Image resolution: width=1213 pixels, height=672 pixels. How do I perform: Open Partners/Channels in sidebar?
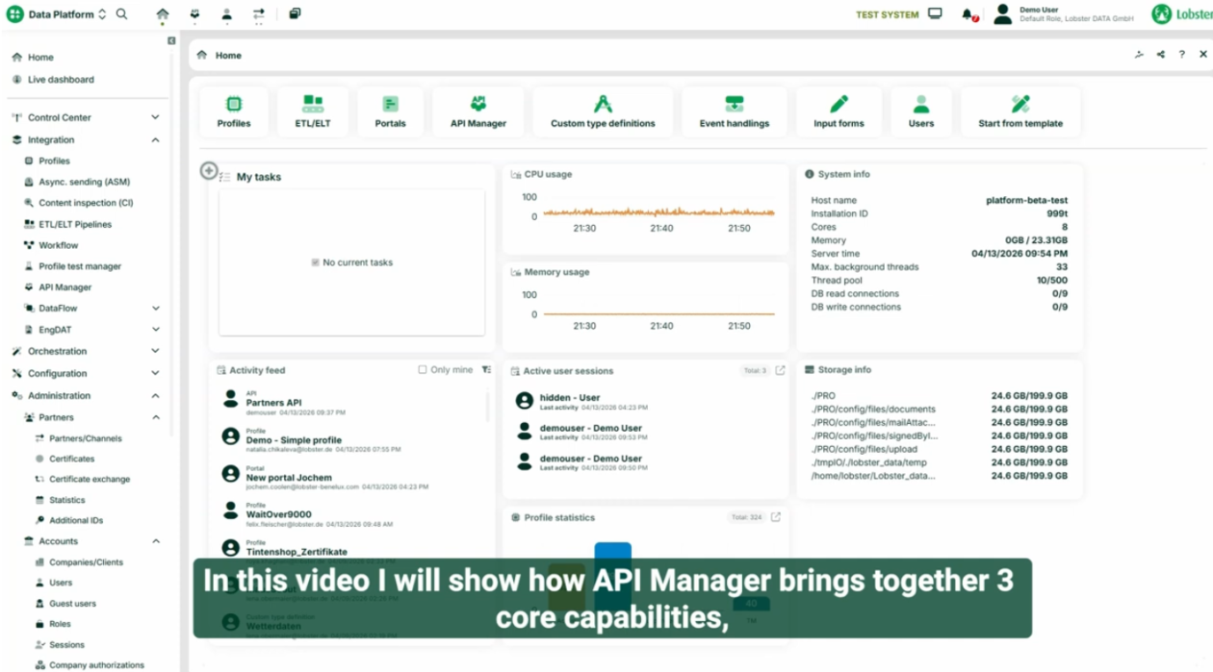(86, 438)
